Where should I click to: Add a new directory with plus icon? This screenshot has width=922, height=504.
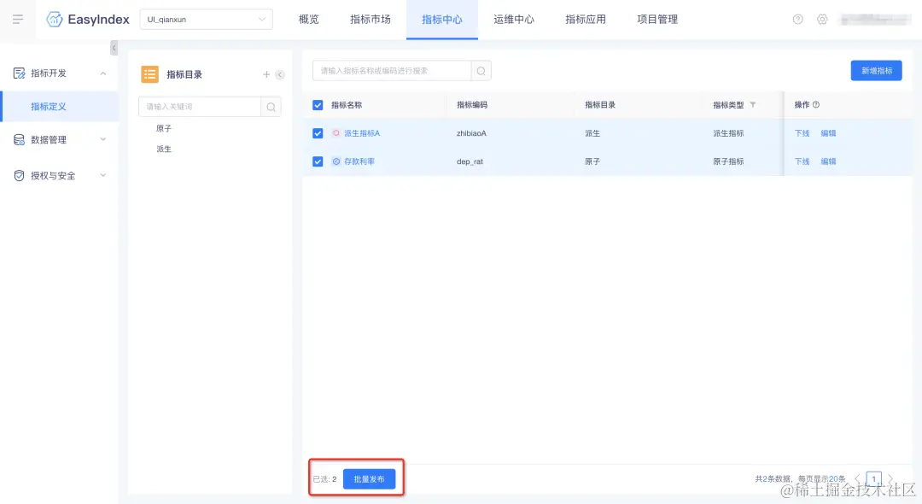click(x=266, y=74)
